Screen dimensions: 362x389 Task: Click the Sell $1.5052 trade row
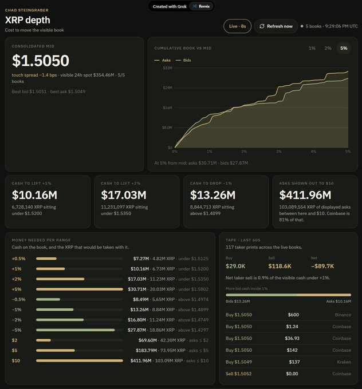[289, 374]
